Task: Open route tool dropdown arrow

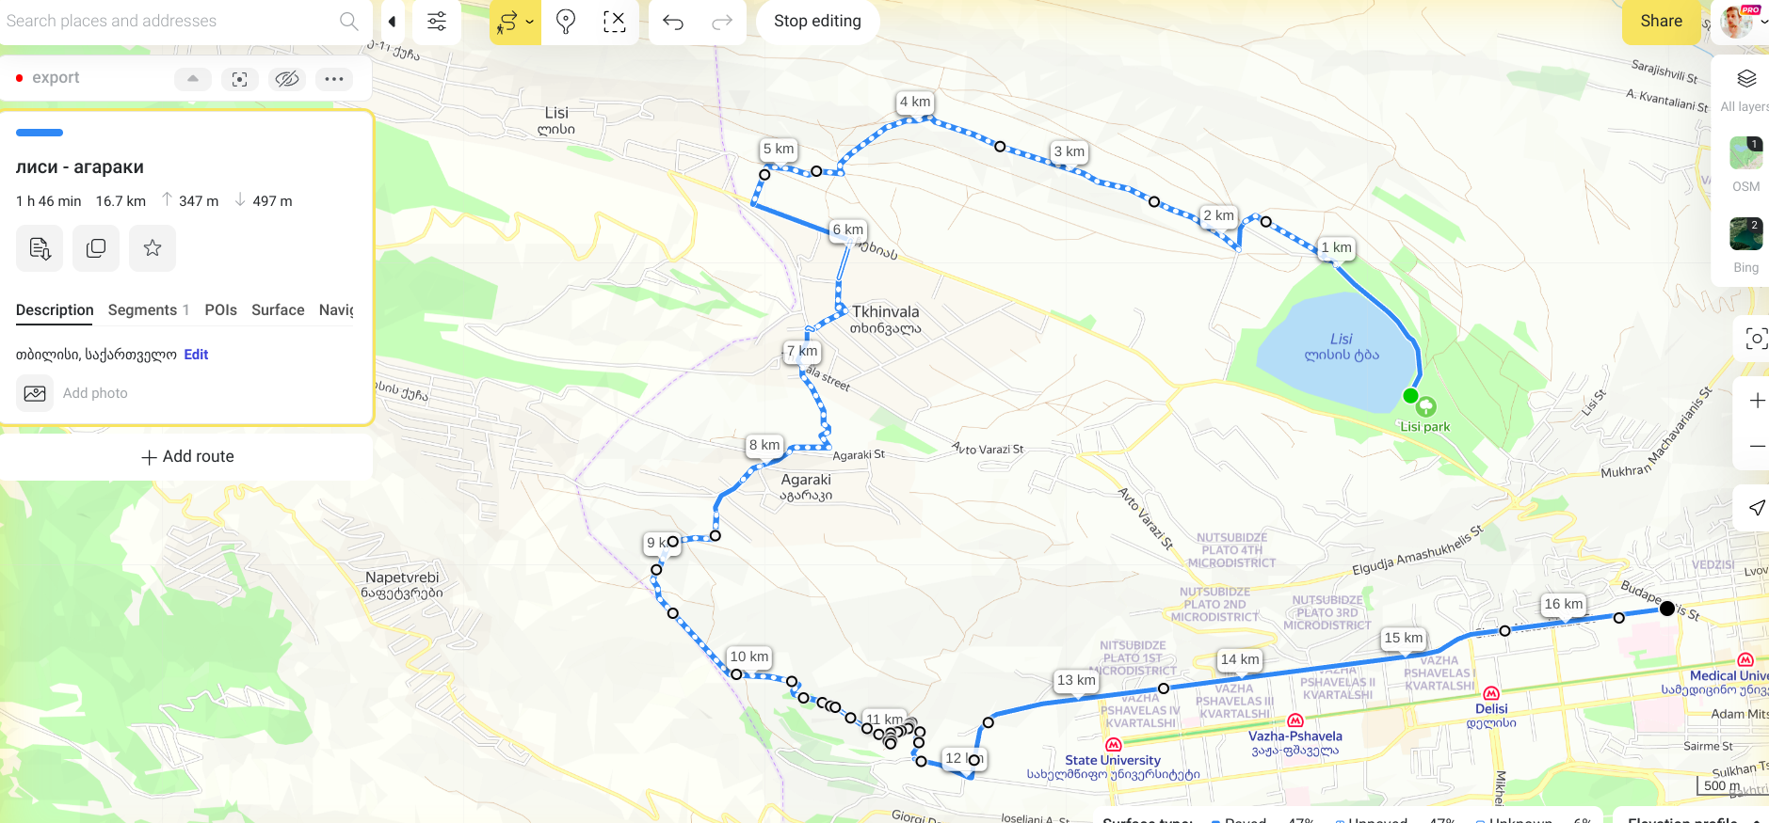Action: [x=530, y=22]
